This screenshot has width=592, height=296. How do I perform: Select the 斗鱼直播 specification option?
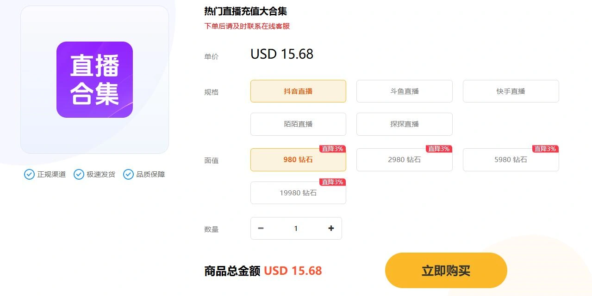click(x=405, y=91)
